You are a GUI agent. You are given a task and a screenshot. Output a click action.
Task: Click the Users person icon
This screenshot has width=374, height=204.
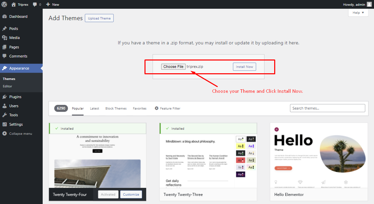pyautogui.click(x=4, y=106)
